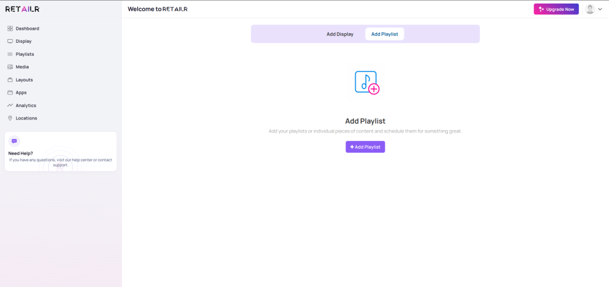This screenshot has height=287, width=609.
Task: Click the Locations pin icon
Action: pyautogui.click(x=10, y=118)
